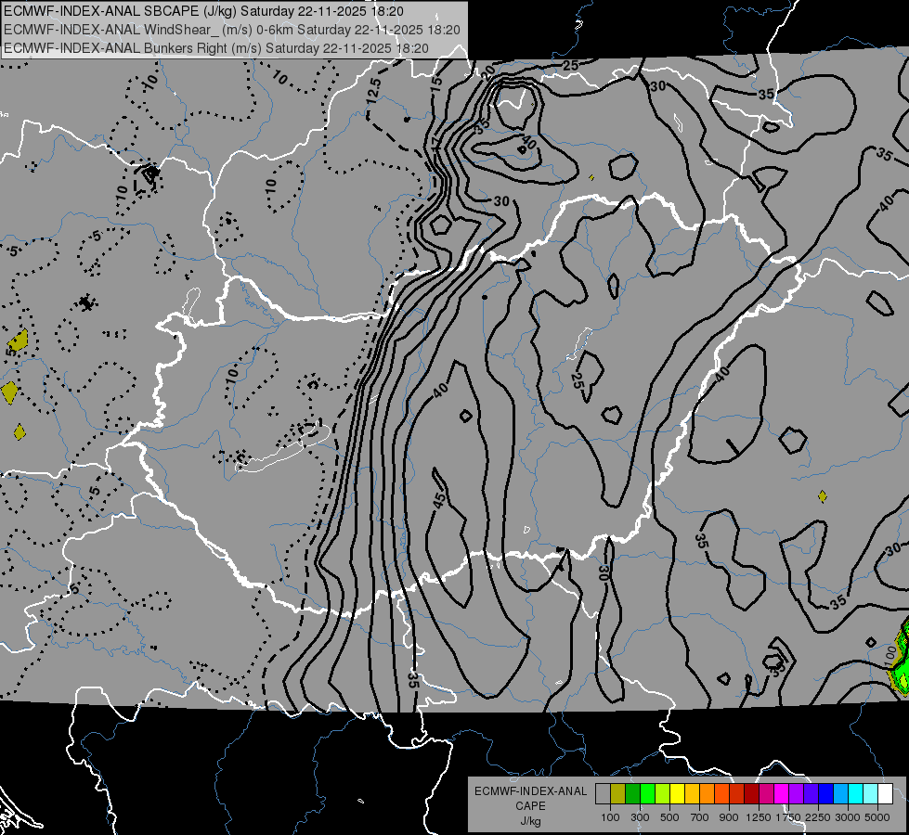Viewport: 909px width, 835px height.
Task: Click the 500 value on the legend scale
Action: (x=669, y=817)
